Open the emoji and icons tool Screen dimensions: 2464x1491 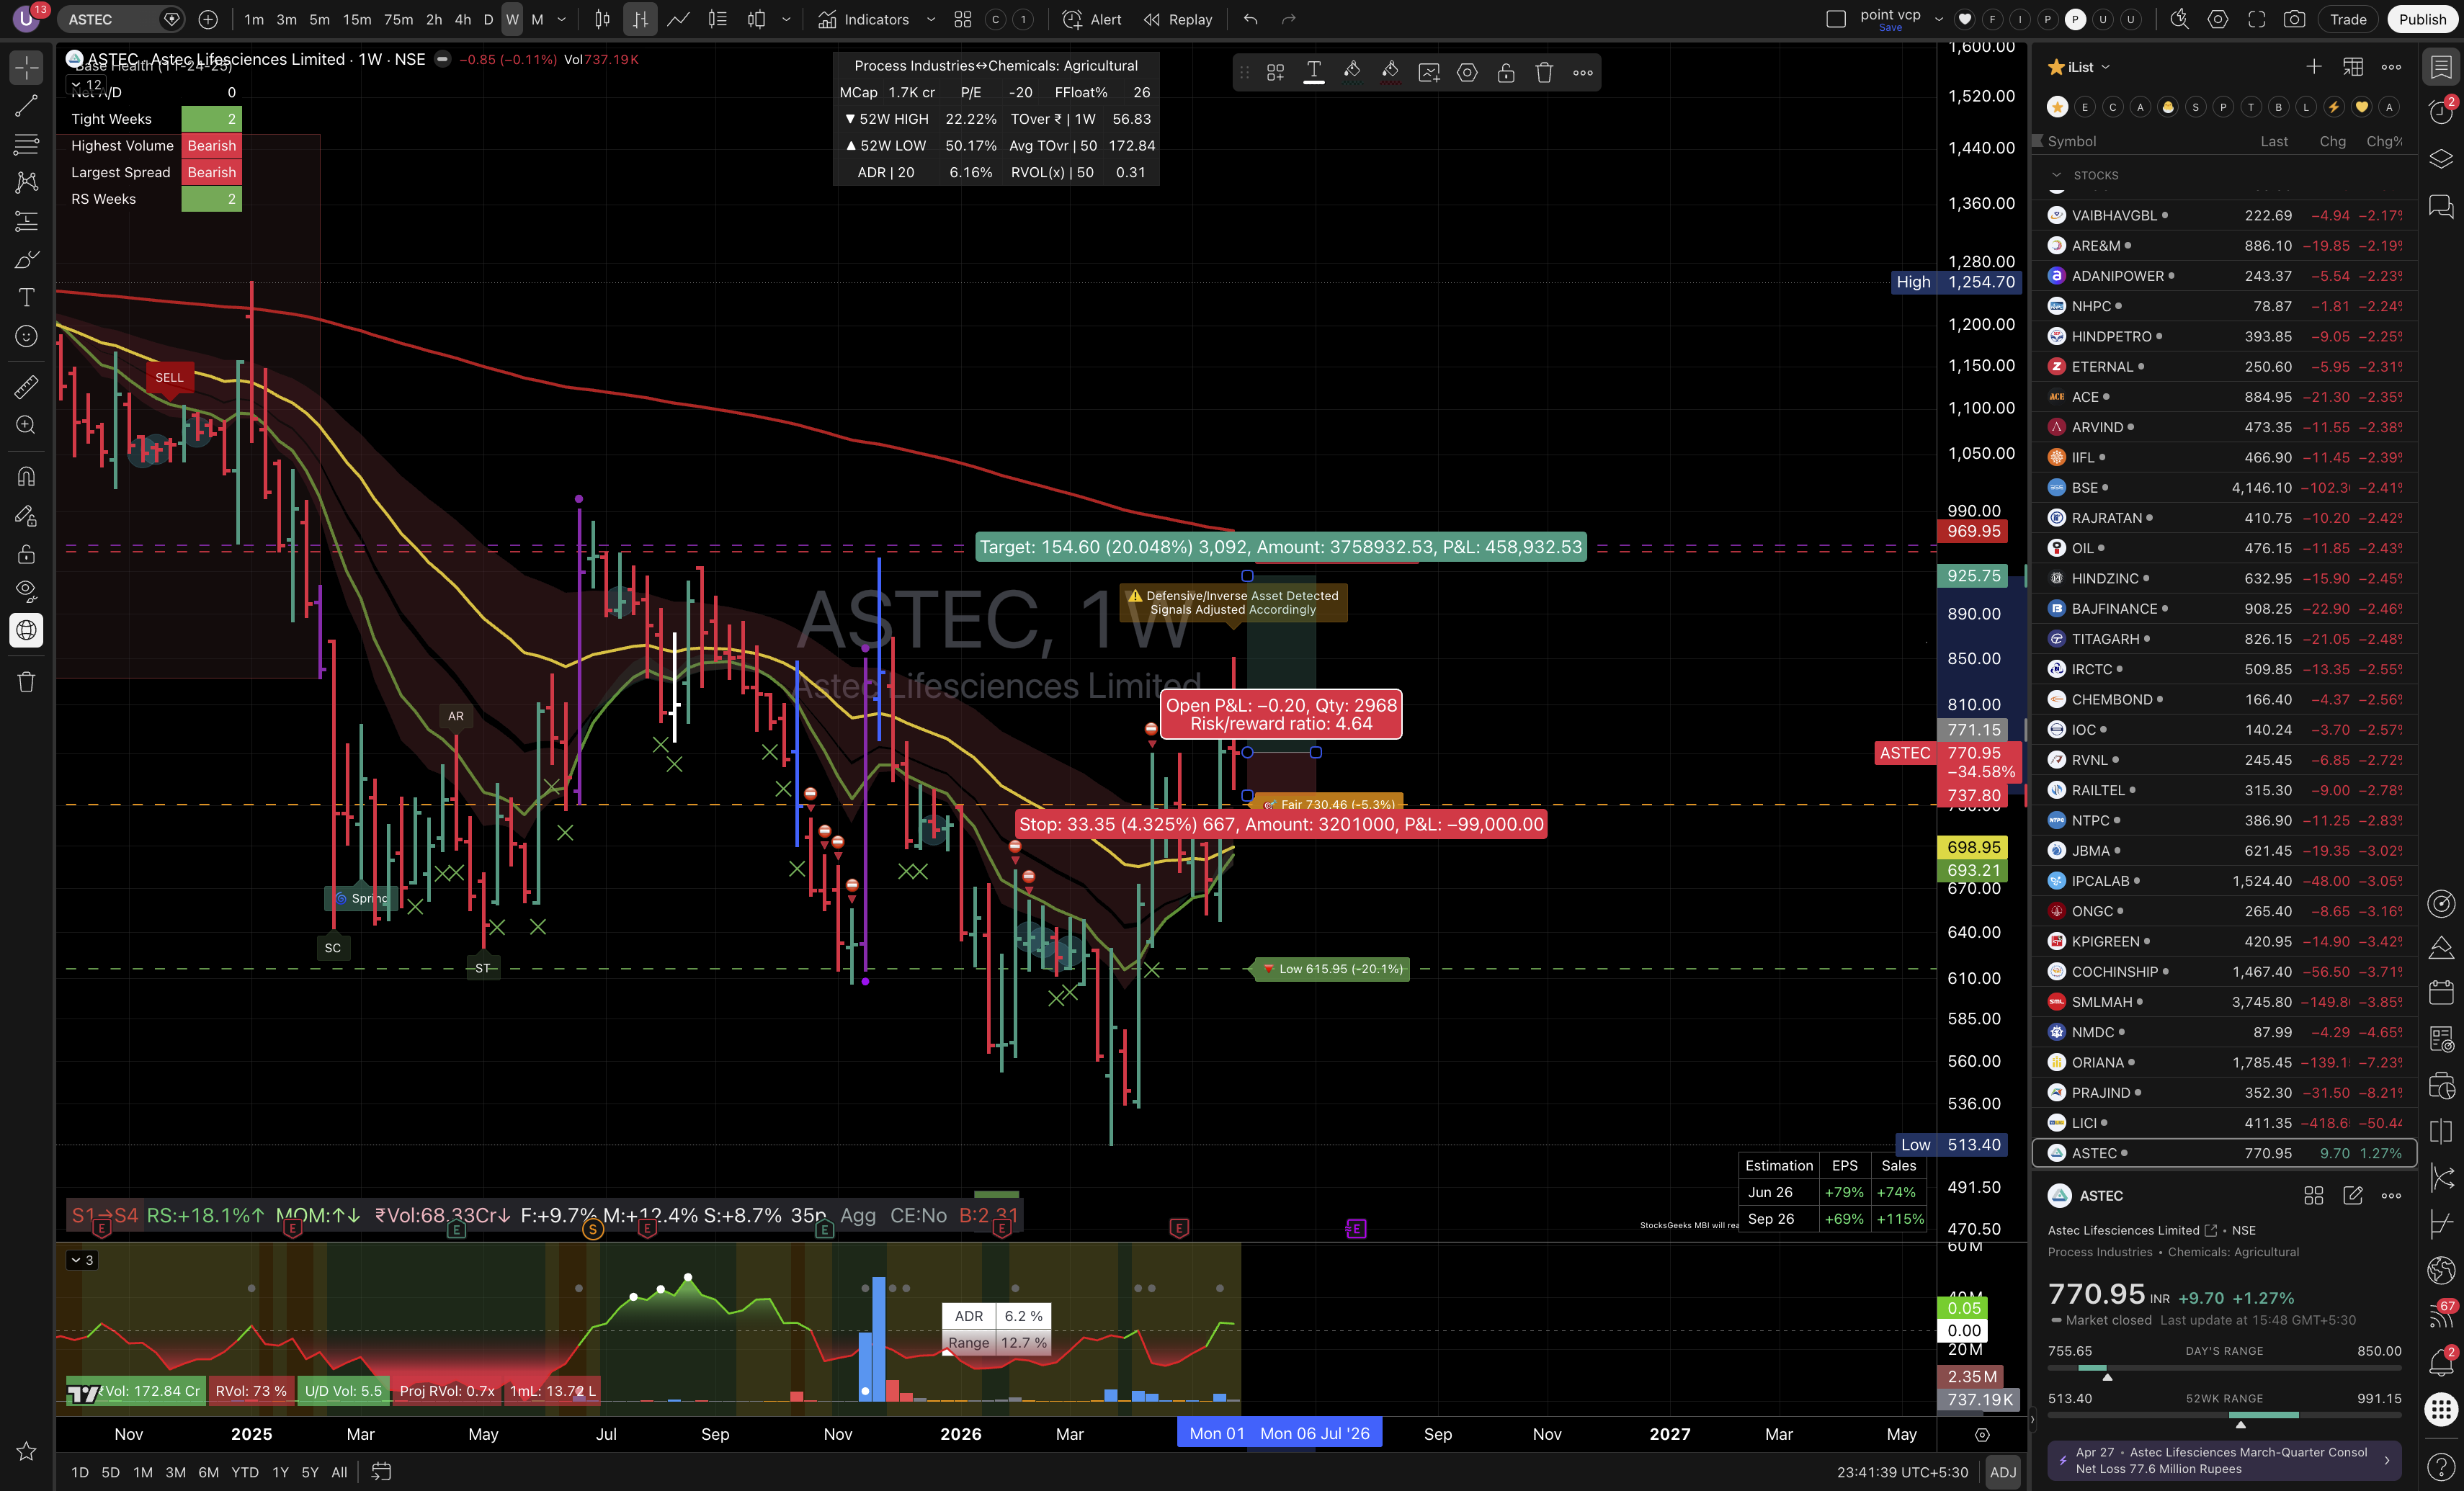coord(27,336)
